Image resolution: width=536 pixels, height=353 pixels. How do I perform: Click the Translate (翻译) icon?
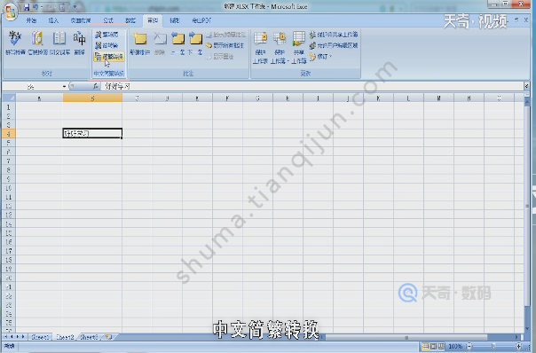[79, 43]
